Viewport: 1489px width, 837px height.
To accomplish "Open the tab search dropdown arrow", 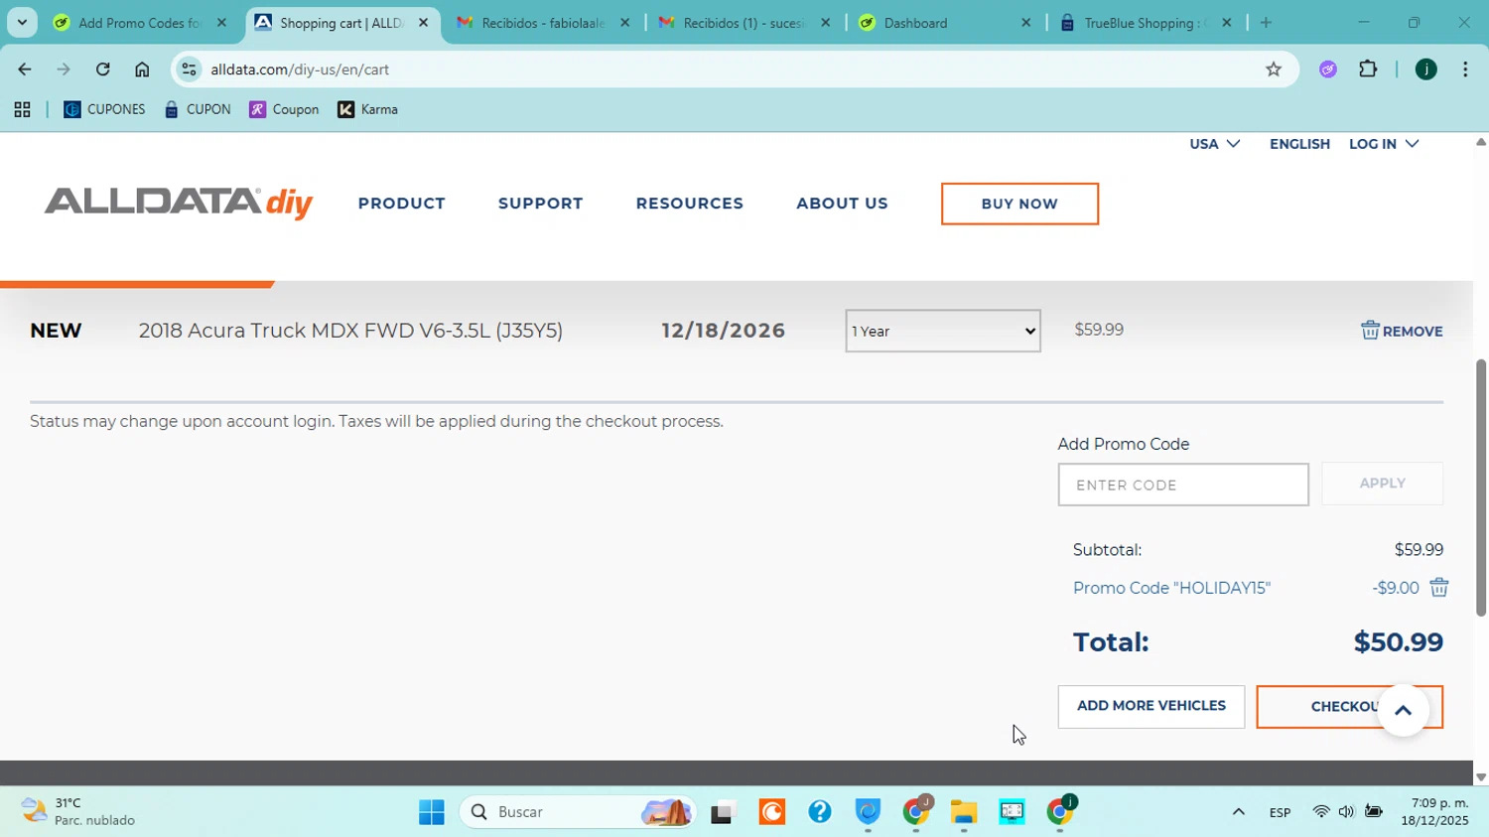I will [x=22, y=22].
